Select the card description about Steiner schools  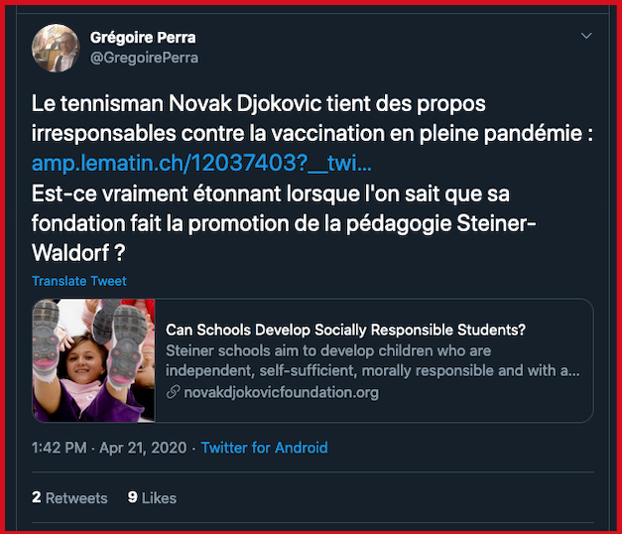pyautogui.click(x=372, y=360)
